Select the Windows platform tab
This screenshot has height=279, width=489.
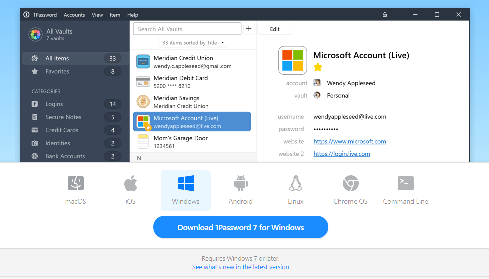click(x=186, y=191)
